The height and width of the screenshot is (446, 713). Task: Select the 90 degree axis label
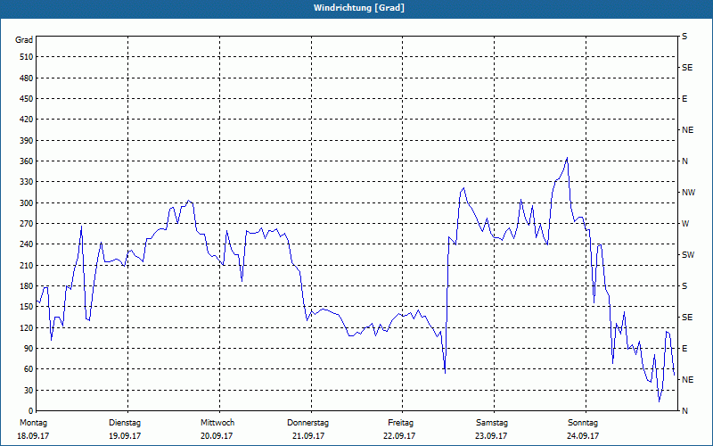29,348
